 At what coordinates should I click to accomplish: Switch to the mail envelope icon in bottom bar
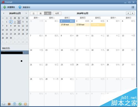tap(4, 104)
